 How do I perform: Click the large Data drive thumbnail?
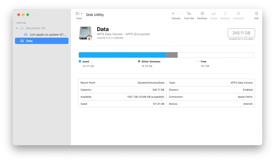pyautogui.click(x=86, y=33)
